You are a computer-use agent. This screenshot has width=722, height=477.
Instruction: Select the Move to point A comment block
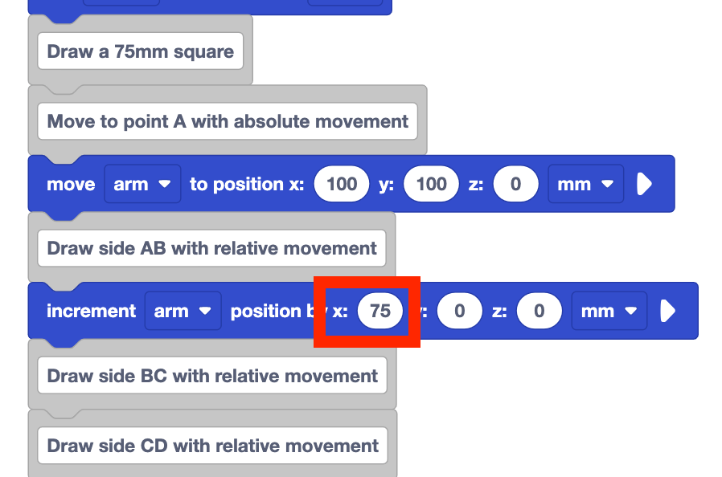pyautogui.click(x=228, y=120)
